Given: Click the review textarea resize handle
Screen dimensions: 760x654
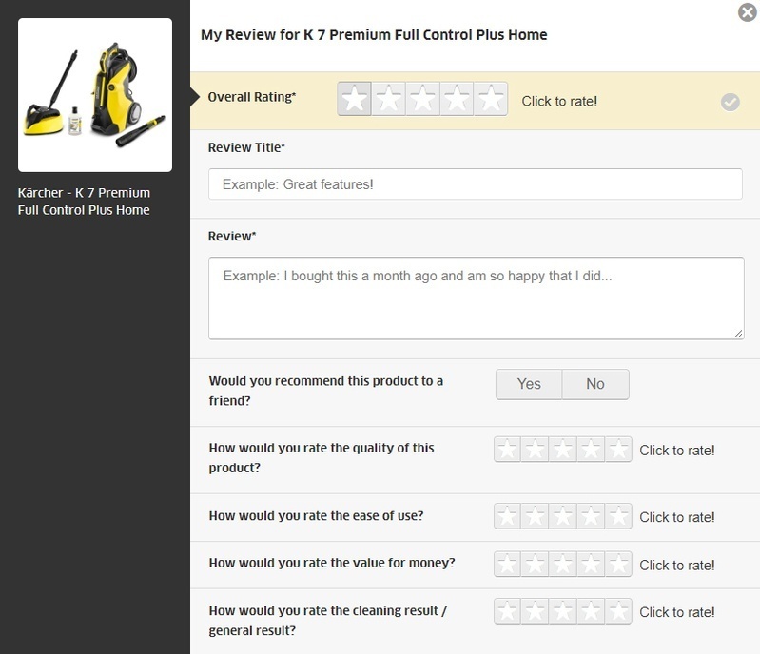Looking at the screenshot, I should click(738, 334).
